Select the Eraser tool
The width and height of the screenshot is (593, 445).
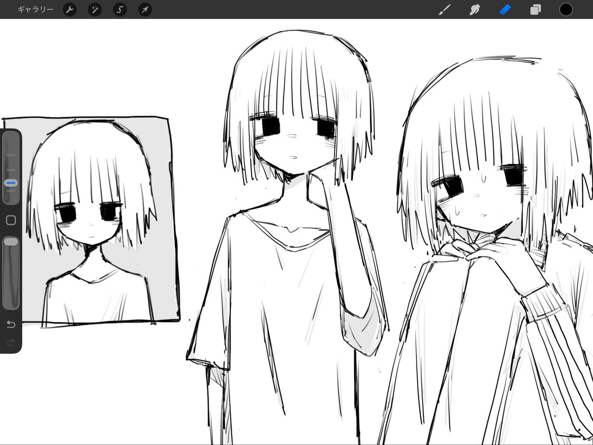point(505,9)
